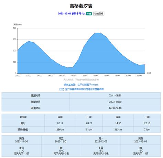Click the 400 y-axis tick label
The width and height of the screenshot is (163, 158).
pos(14,28)
